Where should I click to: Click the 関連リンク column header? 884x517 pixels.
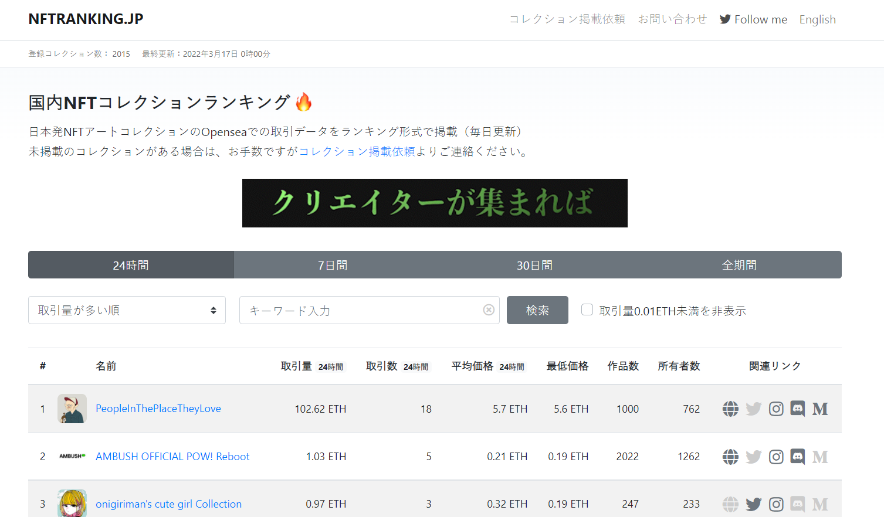tap(775, 366)
